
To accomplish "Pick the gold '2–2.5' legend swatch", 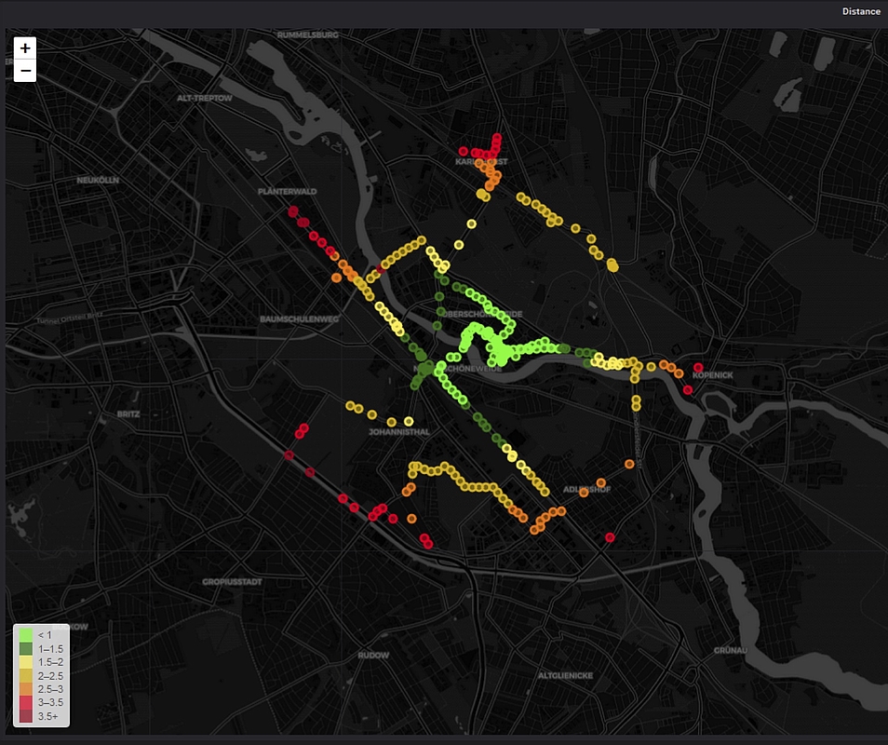I will point(26,675).
